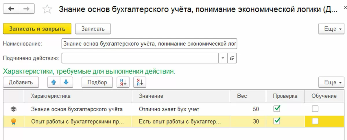Uncheck Проверка for Знание основ бухгалтерского учёта
The width and height of the screenshot is (347, 140).
(277, 109)
